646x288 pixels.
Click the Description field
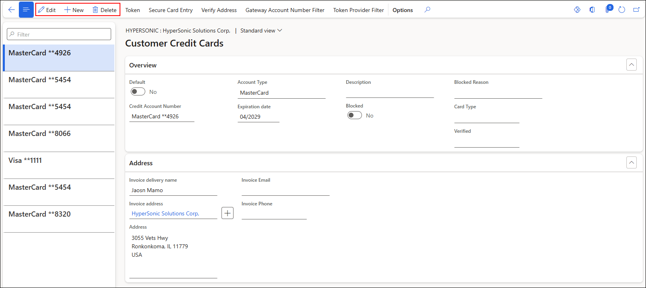pos(390,93)
